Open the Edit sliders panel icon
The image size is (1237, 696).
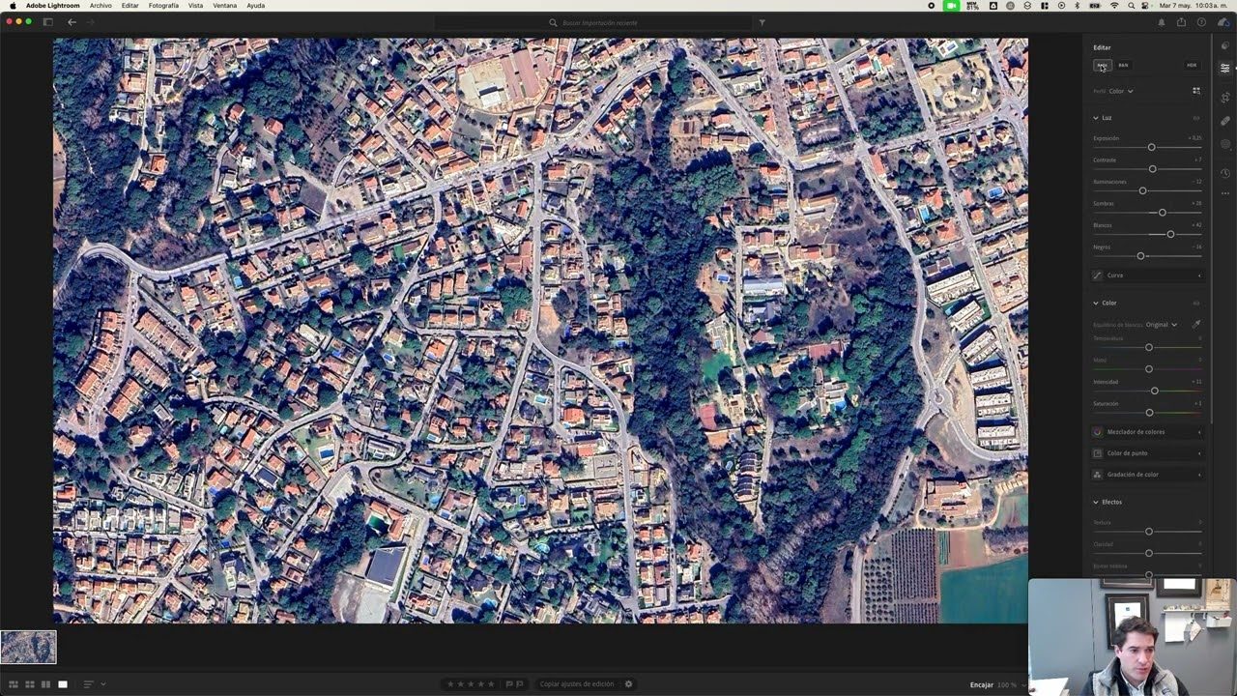(1224, 68)
